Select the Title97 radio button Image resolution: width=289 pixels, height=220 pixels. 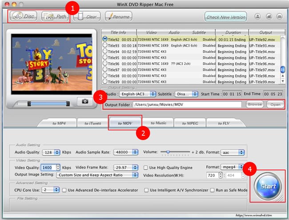coord(105,69)
